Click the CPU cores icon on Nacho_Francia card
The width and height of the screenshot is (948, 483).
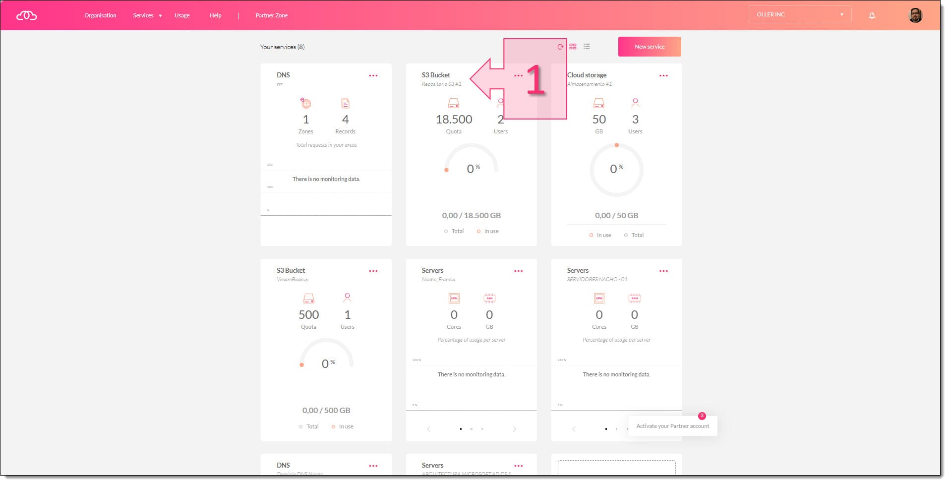[x=454, y=299]
